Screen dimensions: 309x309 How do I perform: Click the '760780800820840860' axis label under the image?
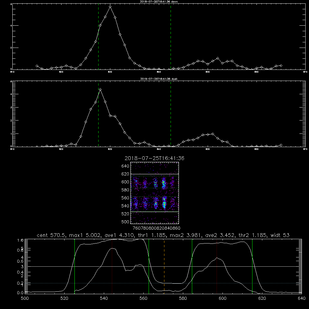(x=156, y=228)
